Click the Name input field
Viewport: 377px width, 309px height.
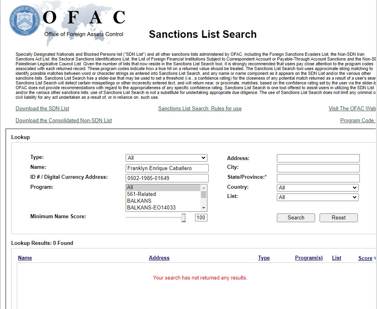click(x=167, y=168)
